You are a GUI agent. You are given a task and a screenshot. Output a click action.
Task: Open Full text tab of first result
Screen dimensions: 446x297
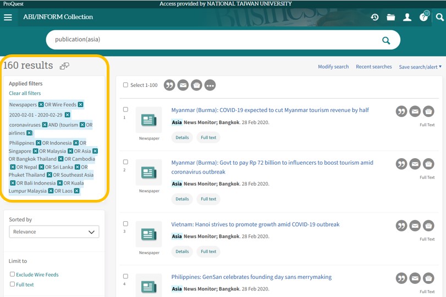point(208,137)
